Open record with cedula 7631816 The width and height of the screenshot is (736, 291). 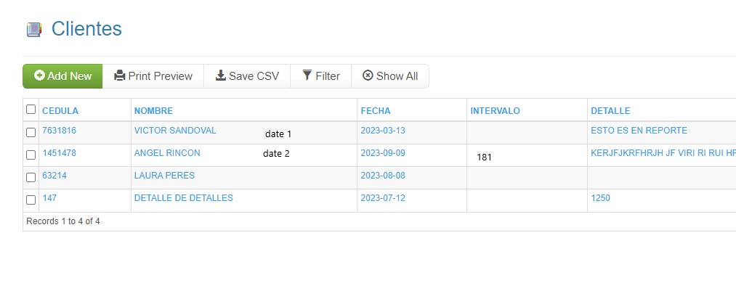pyautogui.click(x=59, y=131)
